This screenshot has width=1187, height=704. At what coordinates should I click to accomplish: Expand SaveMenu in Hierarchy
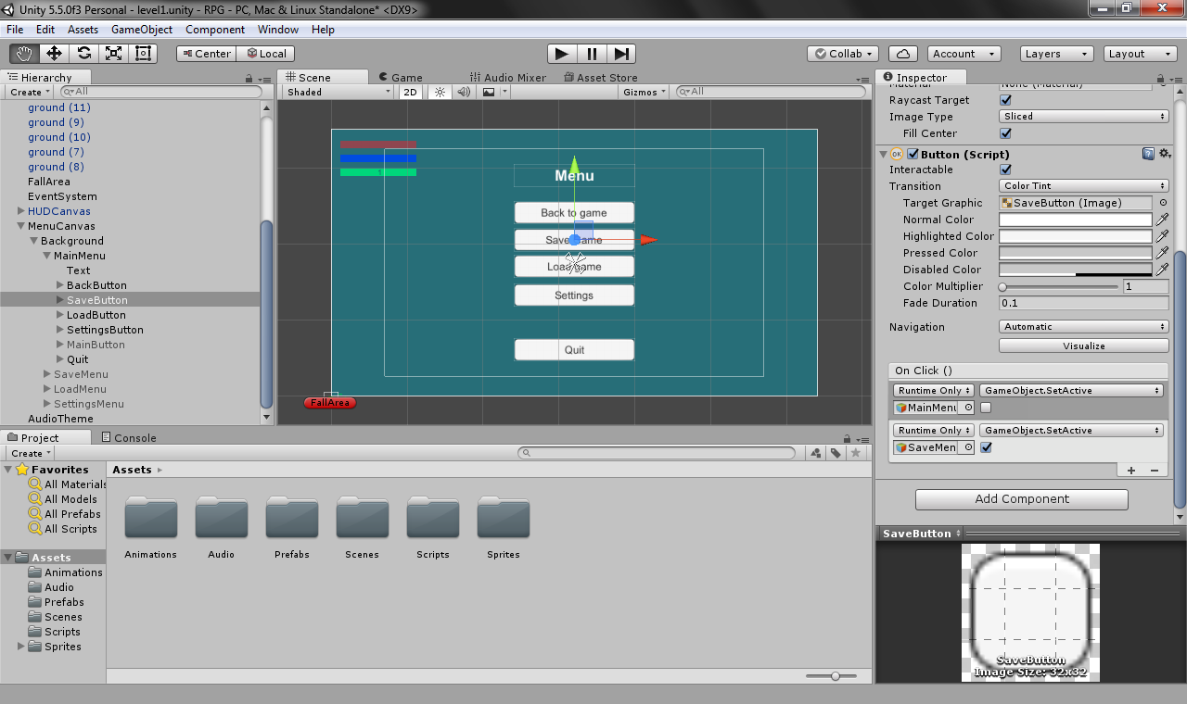click(46, 374)
